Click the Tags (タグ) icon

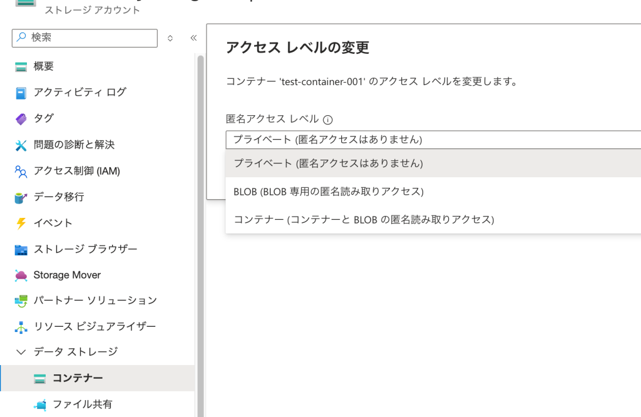21,118
